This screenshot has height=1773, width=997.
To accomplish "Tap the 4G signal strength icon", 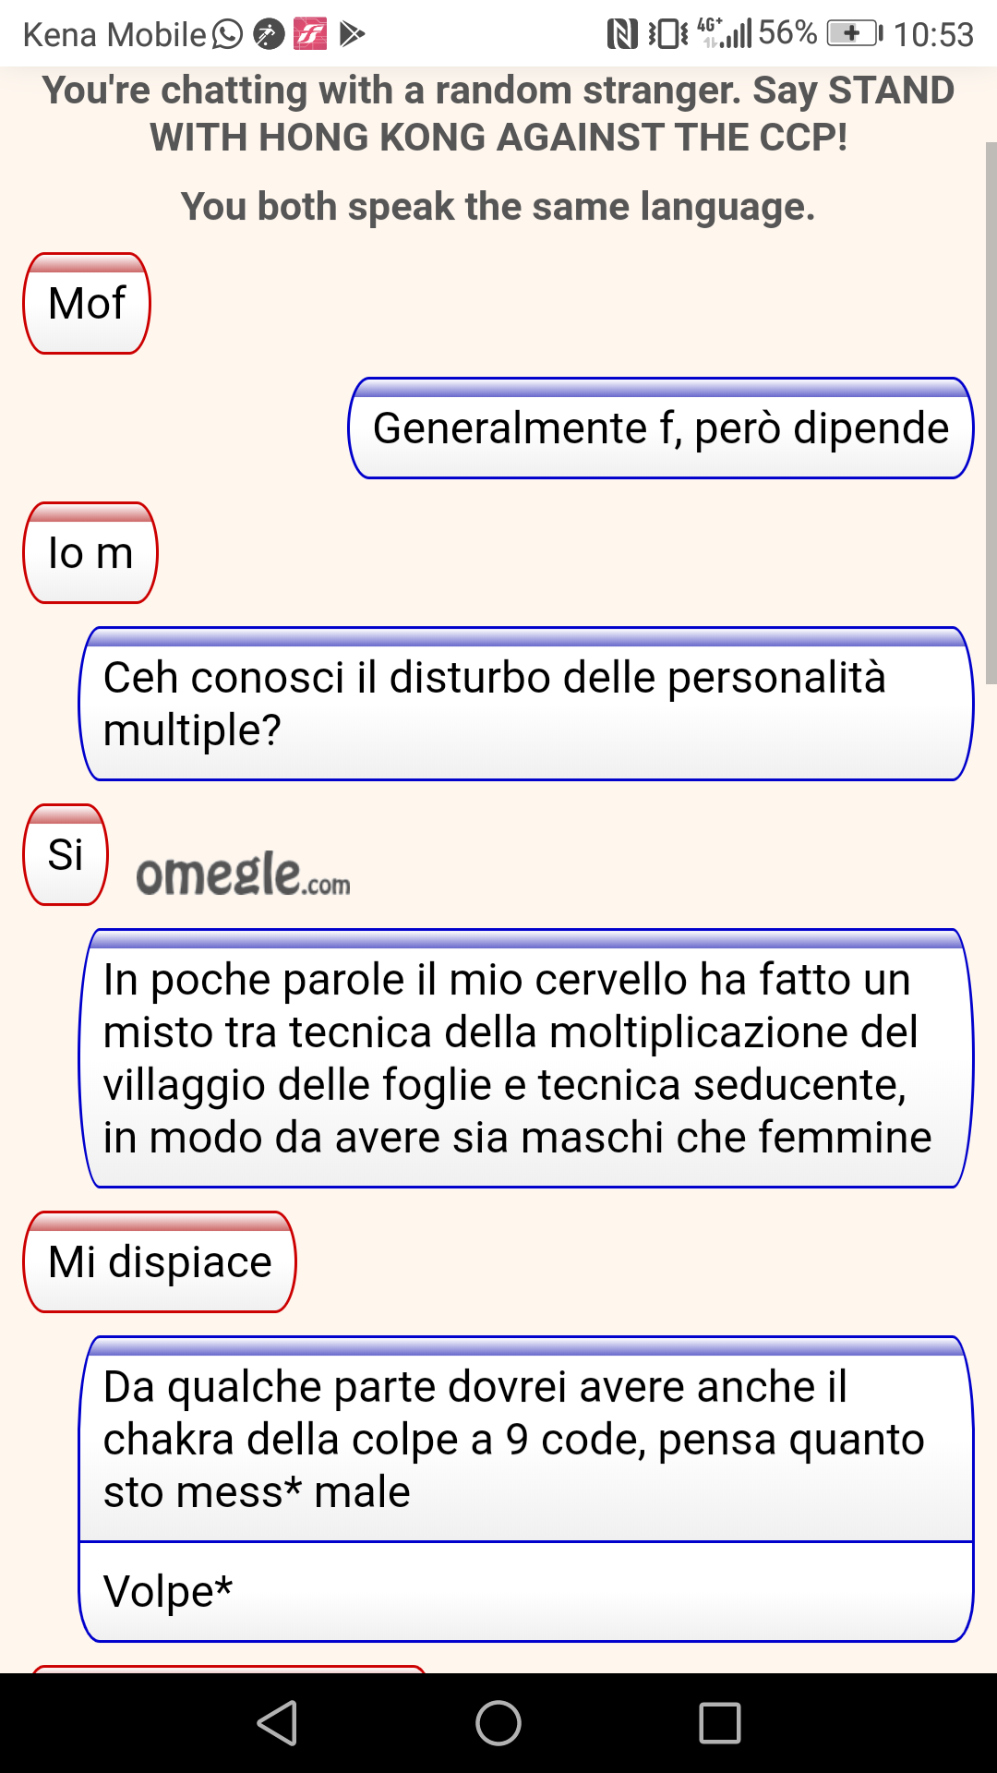I will tap(725, 33).
